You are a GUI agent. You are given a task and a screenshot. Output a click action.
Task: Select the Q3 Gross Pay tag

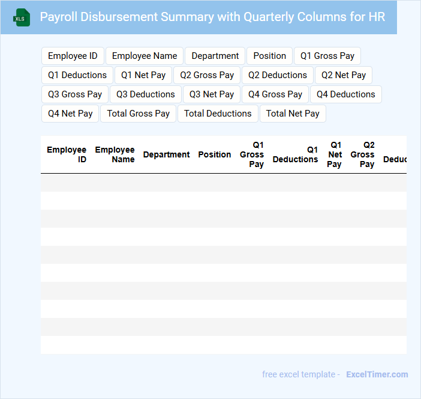(75, 94)
